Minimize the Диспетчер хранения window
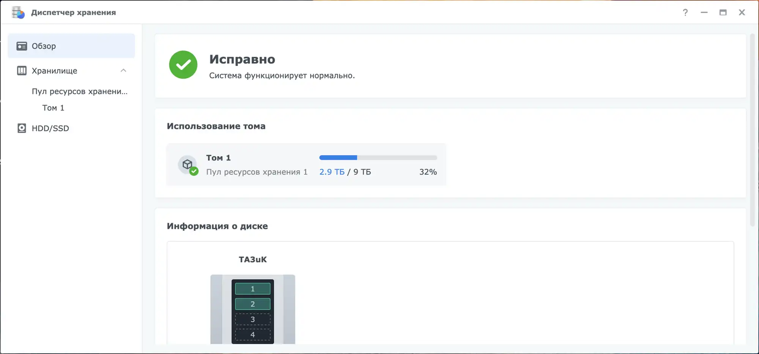The image size is (759, 354). point(704,13)
